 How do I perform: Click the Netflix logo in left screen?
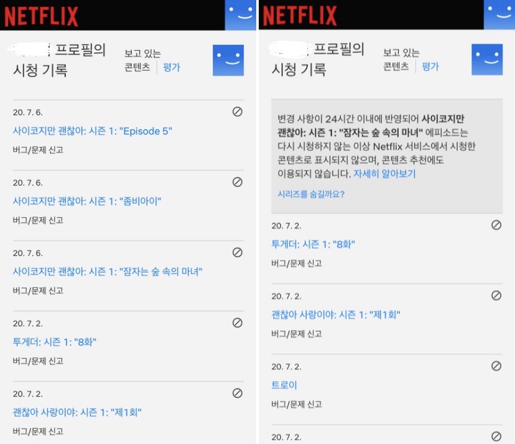[41, 16]
